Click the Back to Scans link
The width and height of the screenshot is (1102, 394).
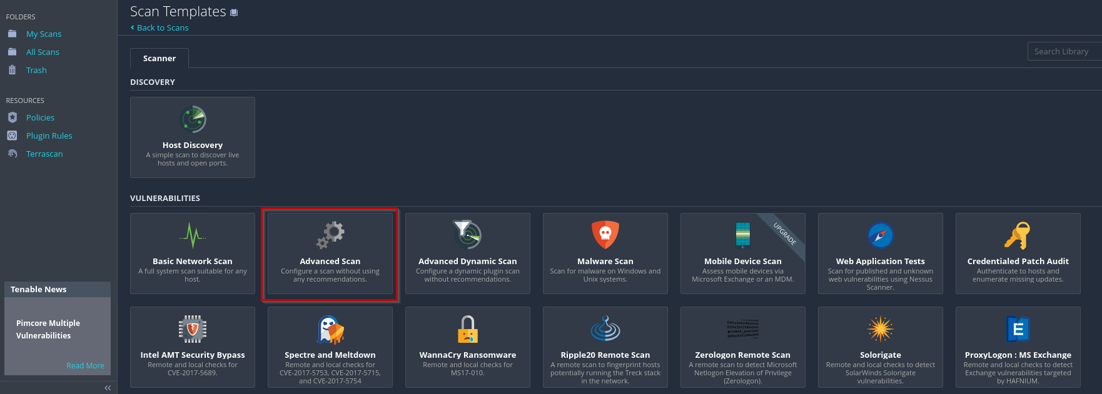tap(162, 27)
